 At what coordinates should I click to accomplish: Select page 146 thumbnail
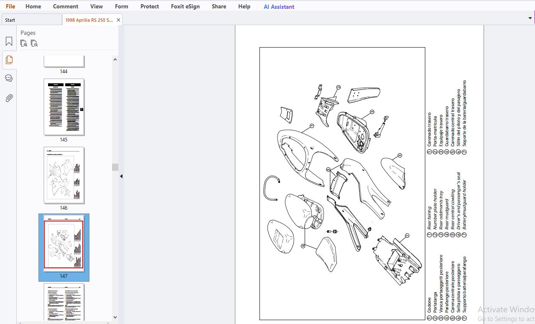[64, 175]
